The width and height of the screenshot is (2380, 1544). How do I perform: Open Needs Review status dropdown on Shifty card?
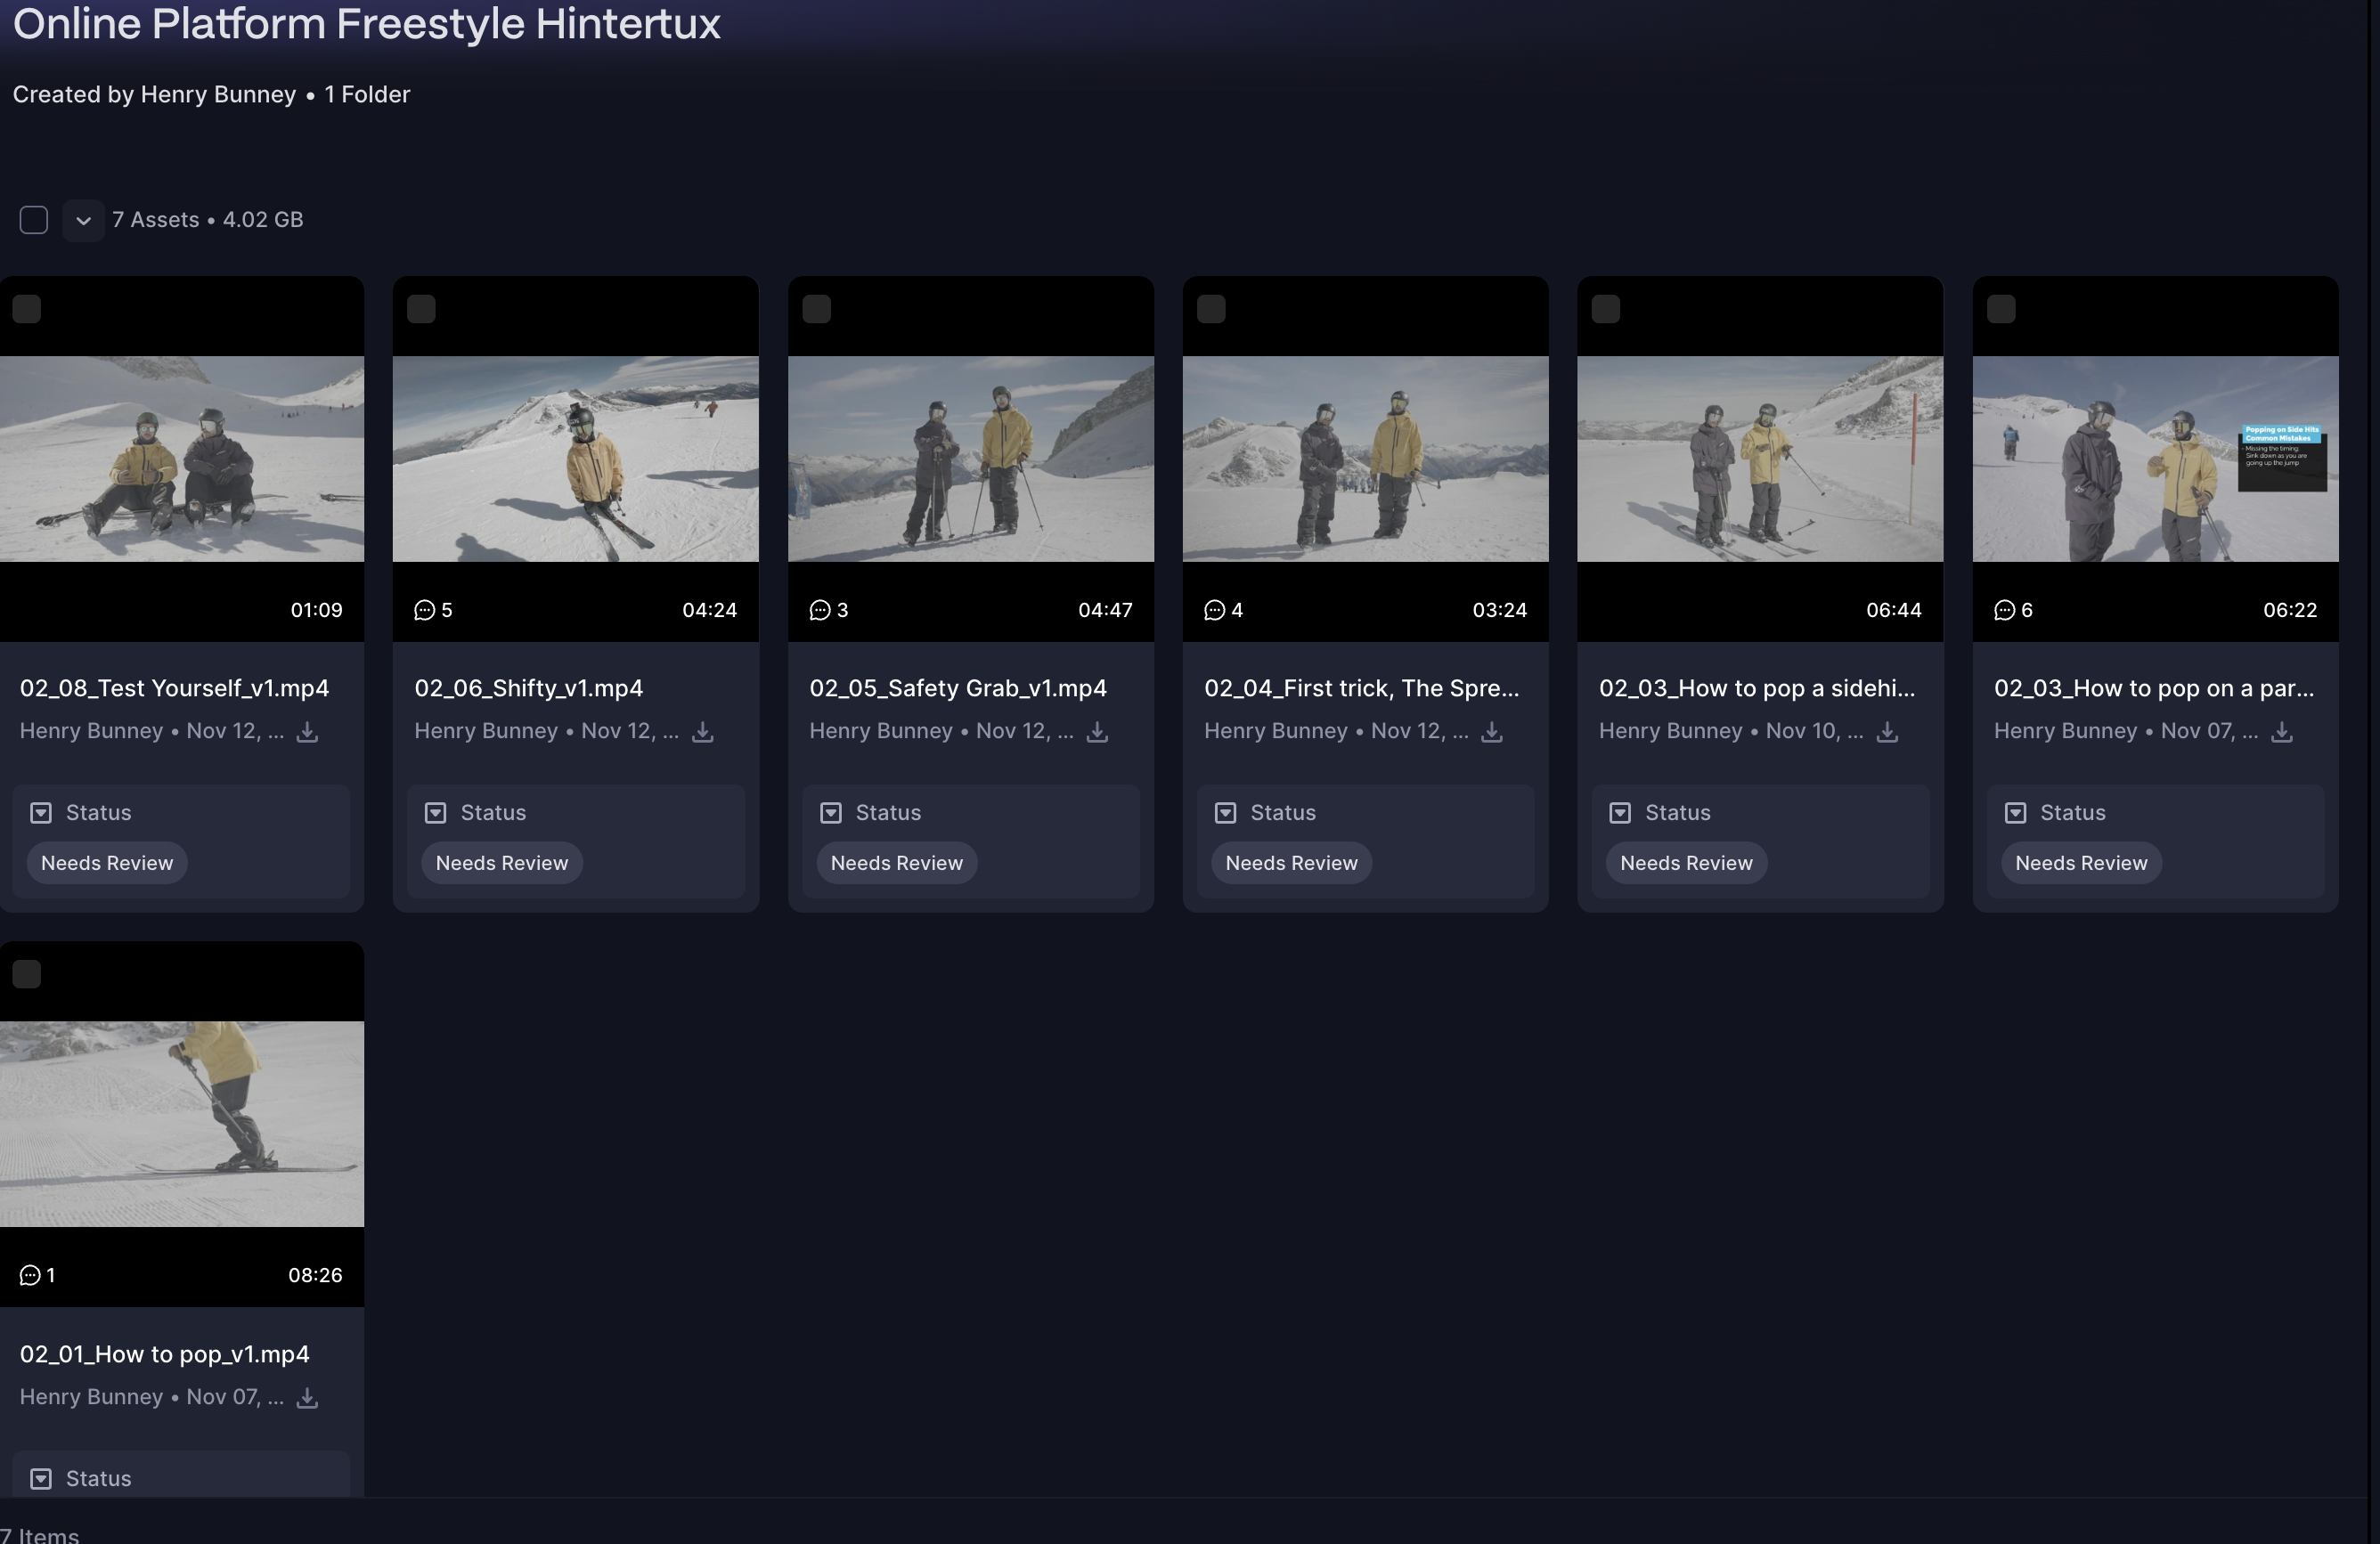(501, 864)
